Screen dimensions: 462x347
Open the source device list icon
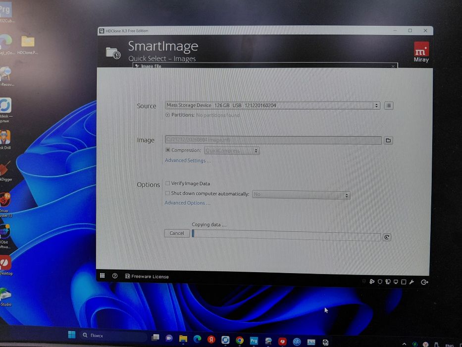click(x=389, y=105)
